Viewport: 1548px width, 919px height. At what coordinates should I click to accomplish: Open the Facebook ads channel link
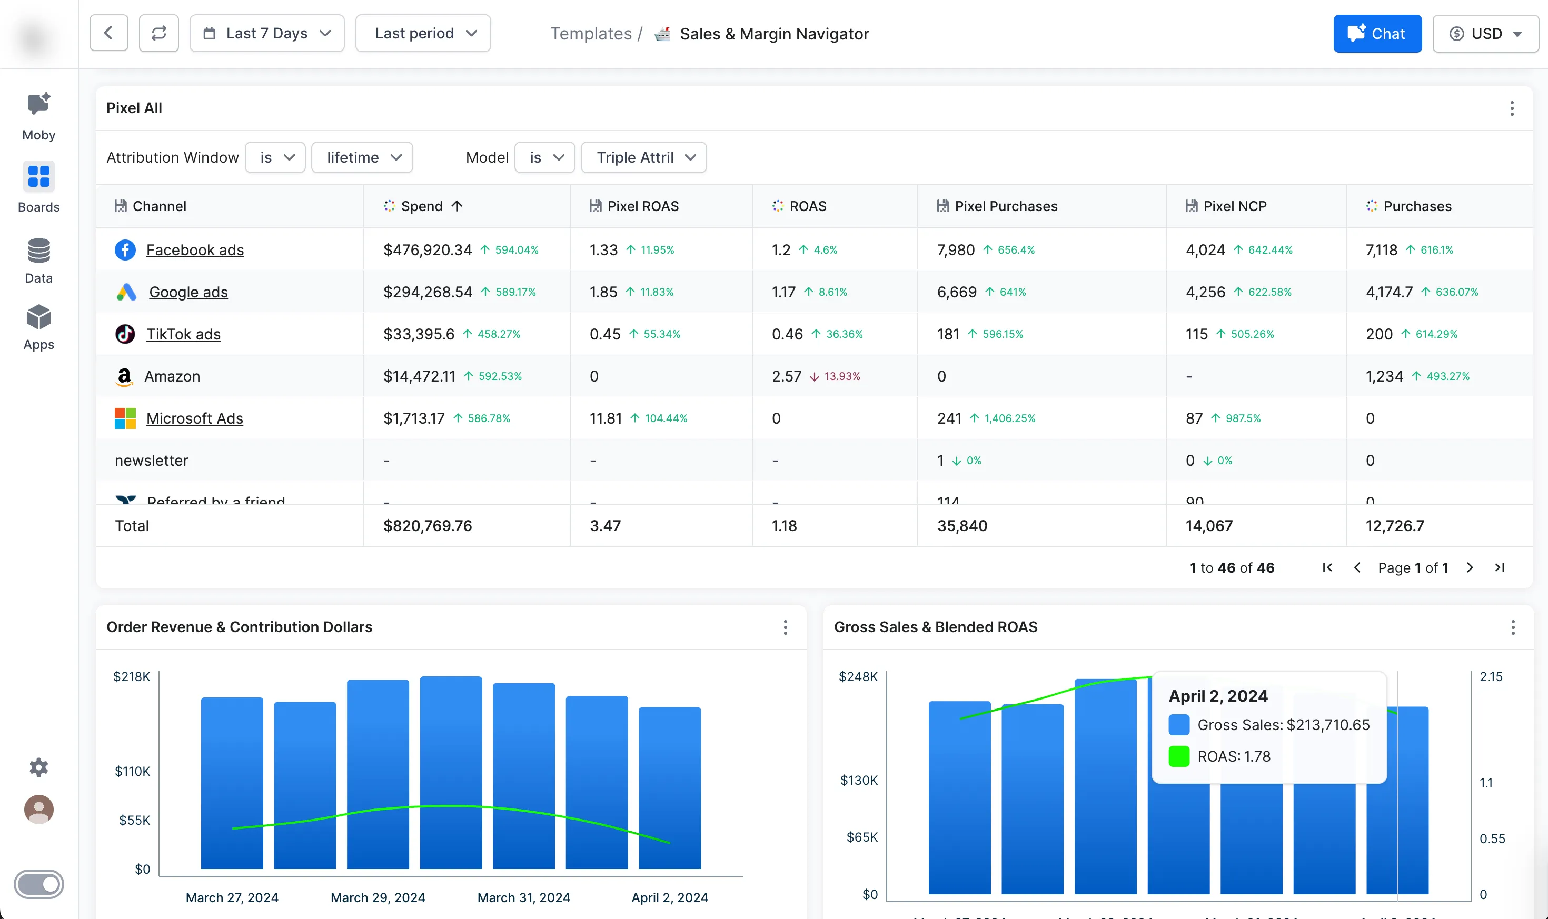(194, 249)
